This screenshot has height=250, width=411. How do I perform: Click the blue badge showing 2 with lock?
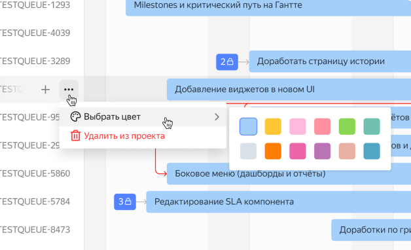227,62
